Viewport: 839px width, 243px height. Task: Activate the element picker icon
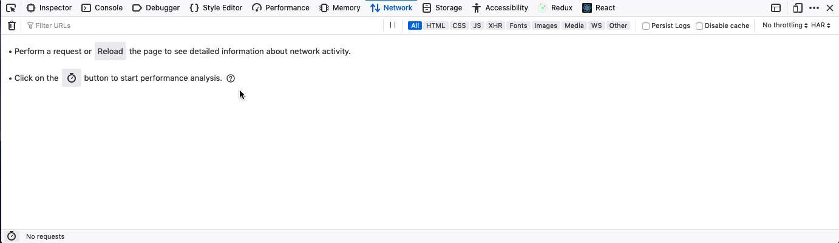(x=10, y=8)
